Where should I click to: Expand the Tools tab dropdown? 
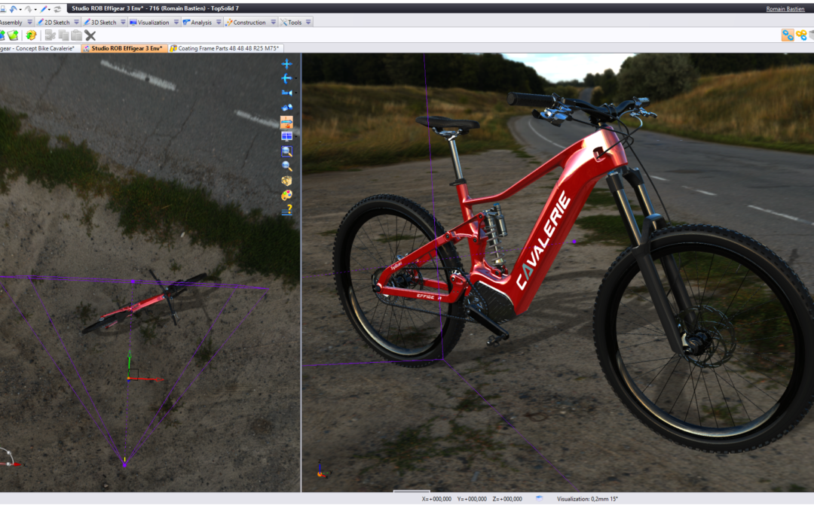(308, 23)
